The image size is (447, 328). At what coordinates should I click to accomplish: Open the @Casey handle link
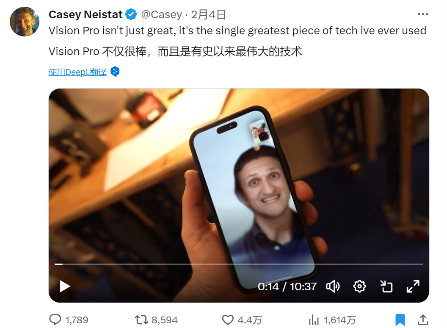[x=161, y=14]
